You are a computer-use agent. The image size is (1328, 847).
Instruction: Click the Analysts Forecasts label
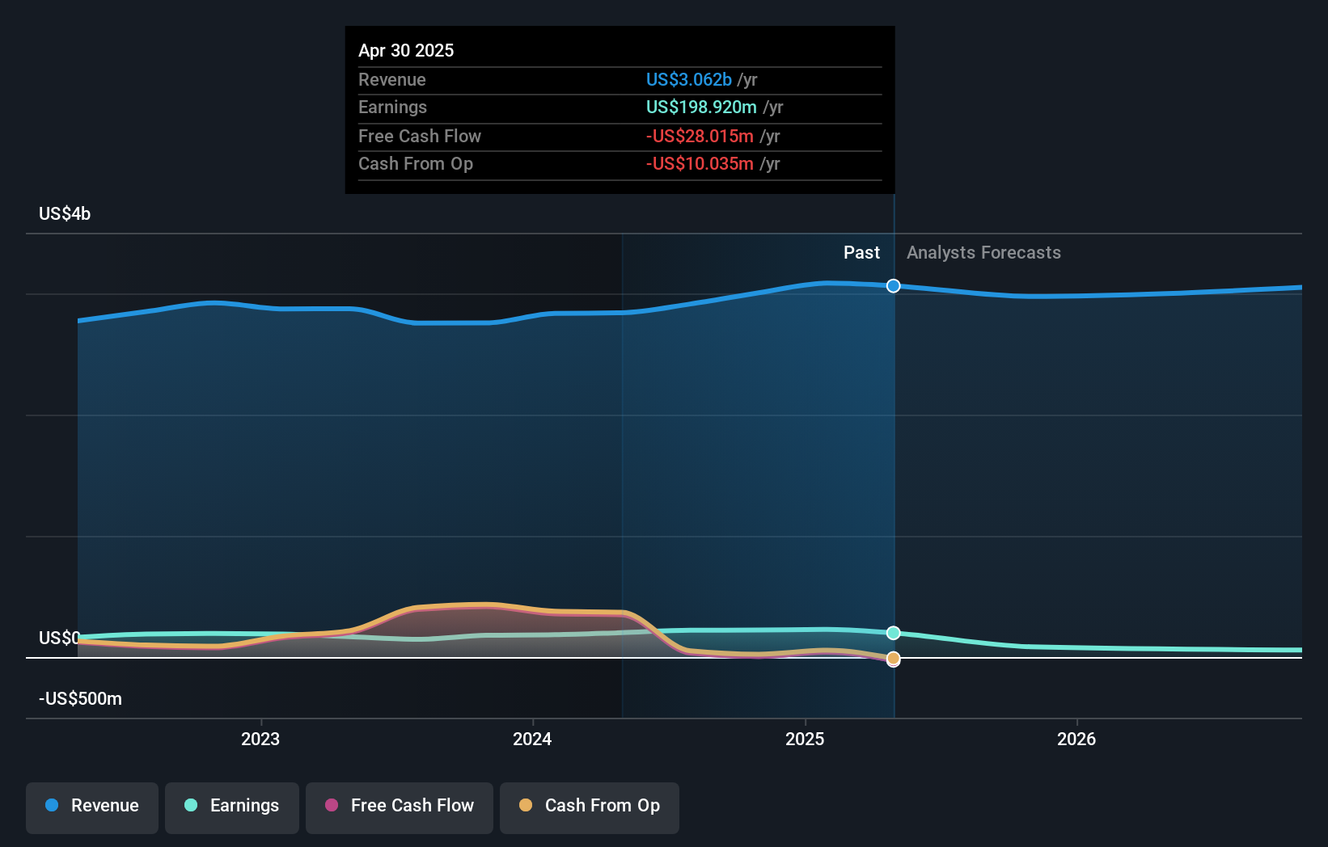983,252
